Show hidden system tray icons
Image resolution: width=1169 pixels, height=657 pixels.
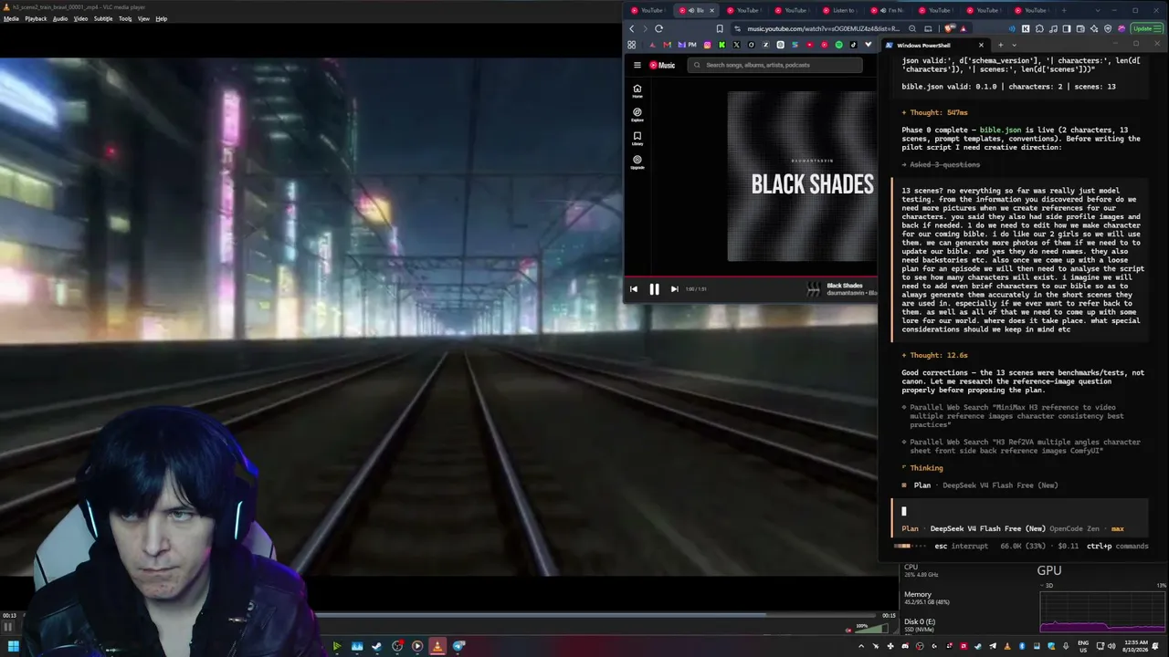tap(861, 646)
